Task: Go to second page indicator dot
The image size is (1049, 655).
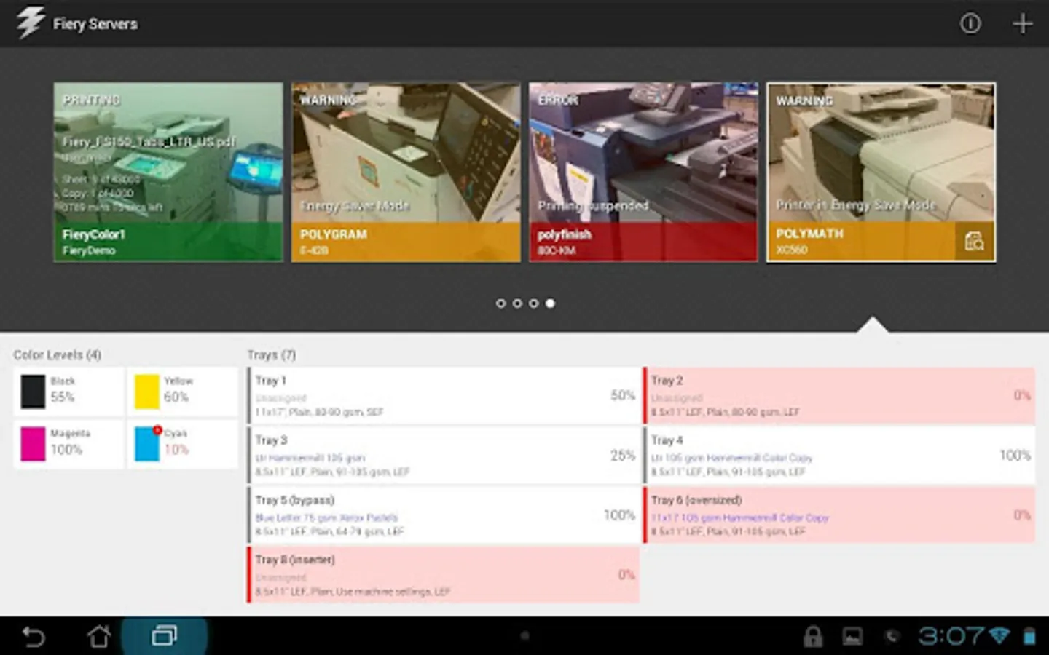Action: coord(517,303)
